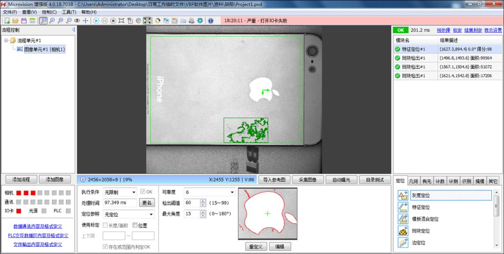Open the PLC交互数据区内容及格式定义 link
The image size is (504, 254).
pos(38,235)
